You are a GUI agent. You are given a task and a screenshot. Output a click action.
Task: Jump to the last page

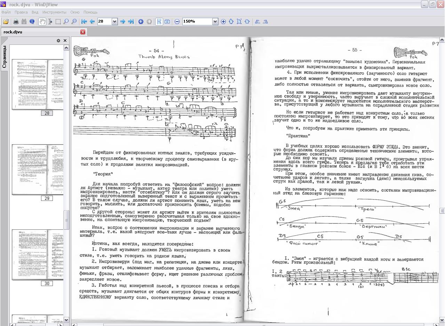coord(131,22)
